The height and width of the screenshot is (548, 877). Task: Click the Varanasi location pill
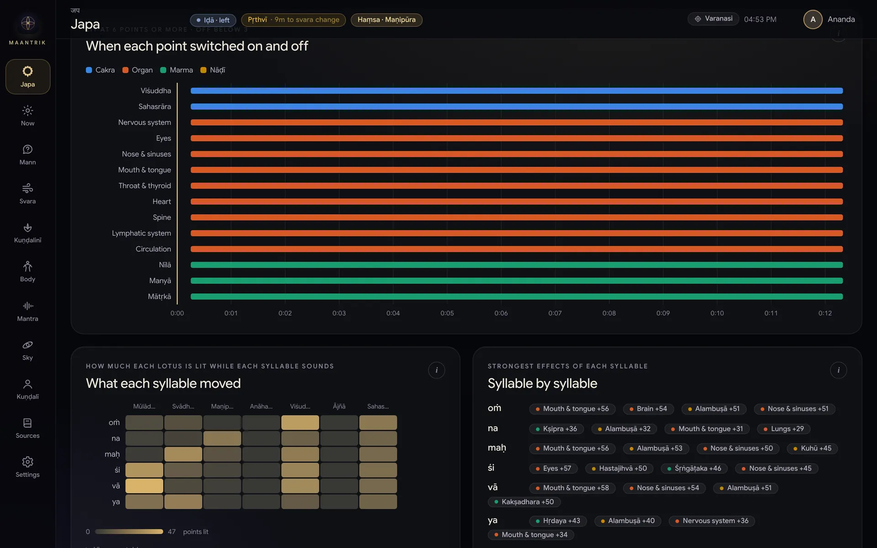pyautogui.click(x=713, y=19)
